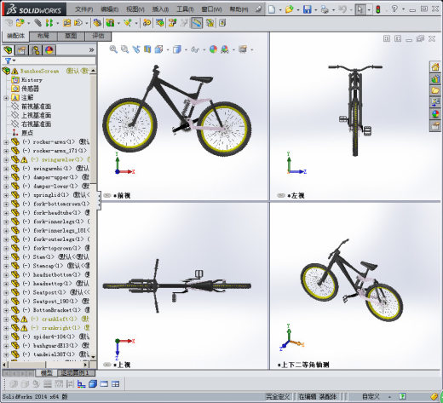Screen dimensions: 443x403
Task: Click the Insert Components assembly toolbar icon
Action: click(x=20, y=22)
